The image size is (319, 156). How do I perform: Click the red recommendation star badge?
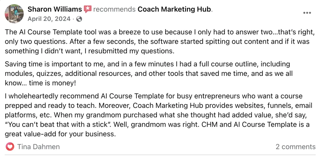click(87, 9)
